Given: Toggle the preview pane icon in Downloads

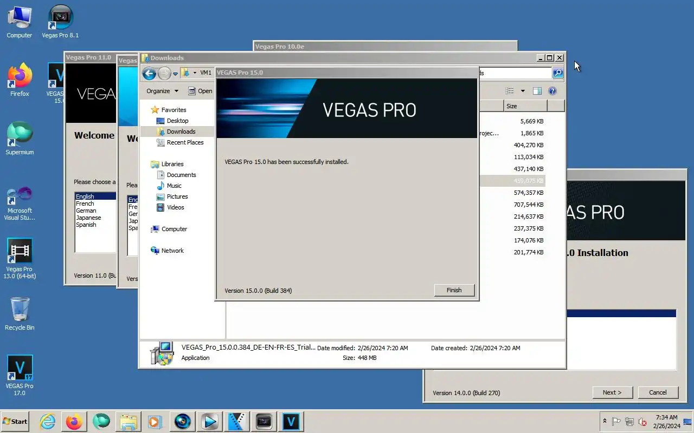Looking at the screenshot, I should [537, 91].
